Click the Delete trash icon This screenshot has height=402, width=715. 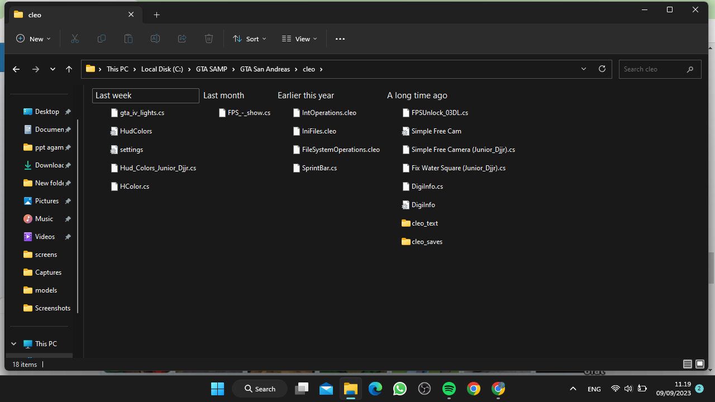[x=208, y=39]
